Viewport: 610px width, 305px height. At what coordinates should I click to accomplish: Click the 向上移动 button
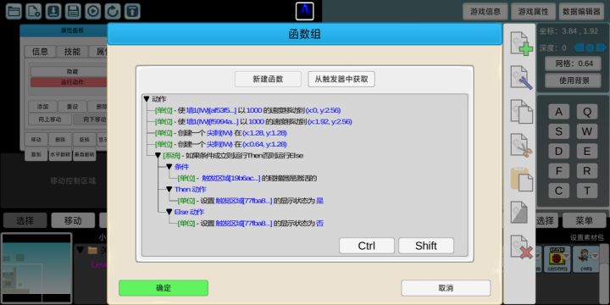click(50, 119)
